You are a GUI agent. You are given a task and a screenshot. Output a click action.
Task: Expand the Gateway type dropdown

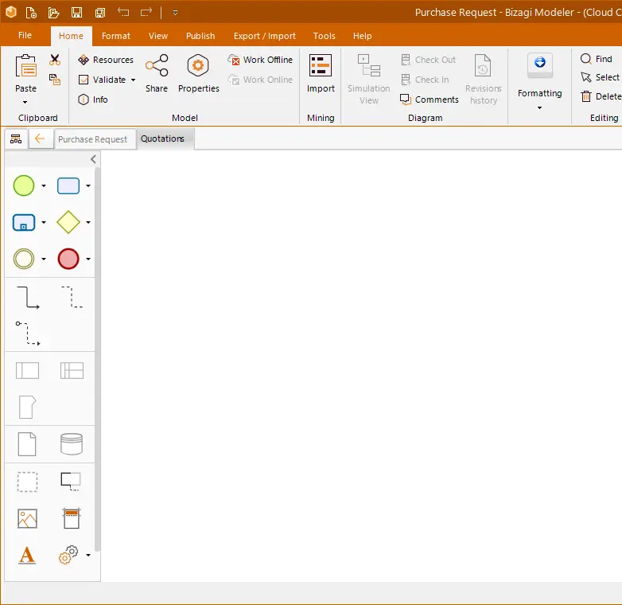(x=88, y=222)
